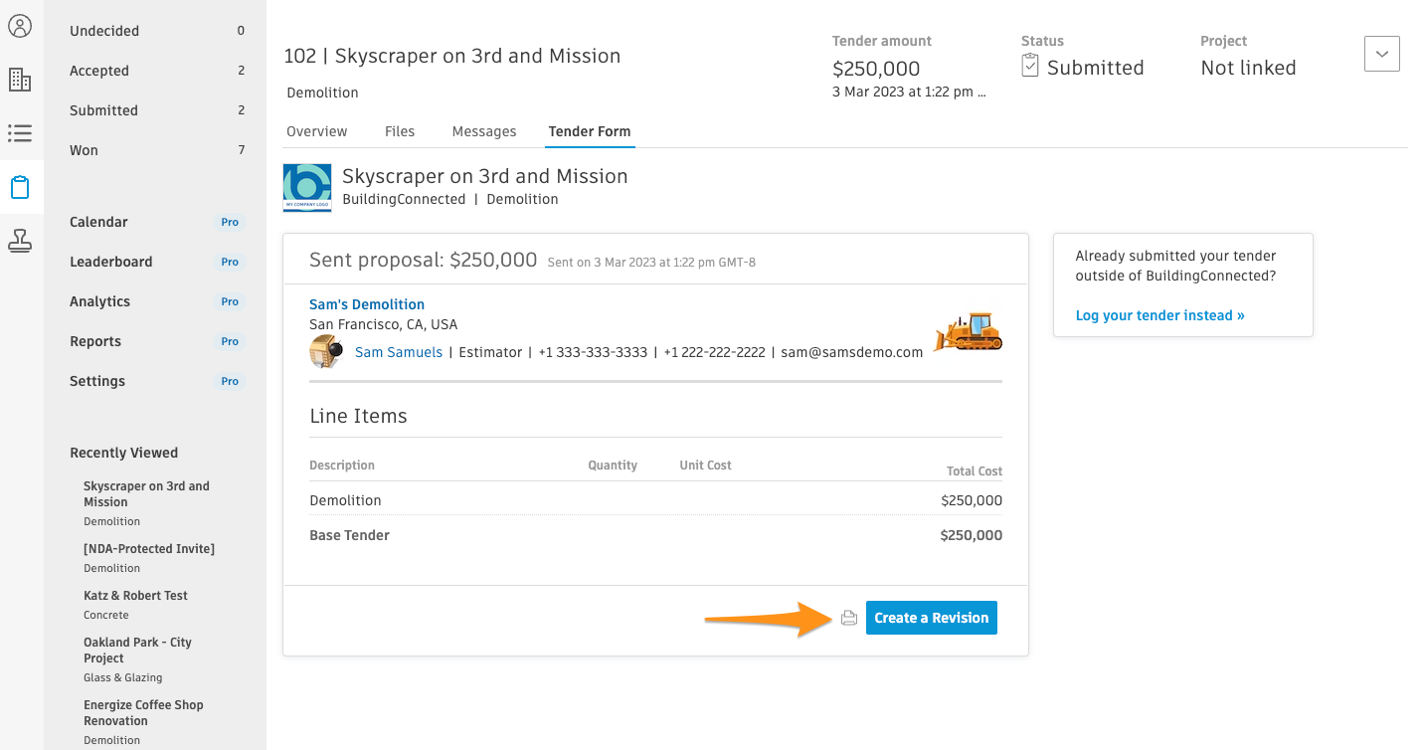Click the Demolition line item row
This screenshot has width=1422, height=750.
tap(655, 500)
